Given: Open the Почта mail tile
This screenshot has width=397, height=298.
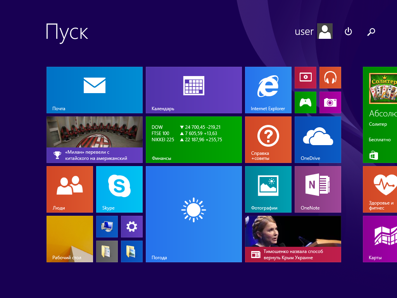Looking at the screenshot, I should pyautogui.click(x=95, y=90).
